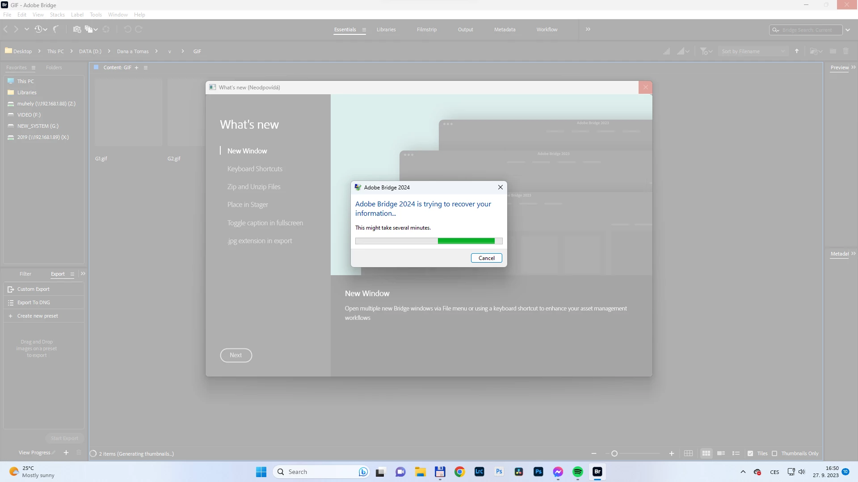Switch to the Filter panel tab
This screenshot has width=858, height=482.
(x=25, y=274)
